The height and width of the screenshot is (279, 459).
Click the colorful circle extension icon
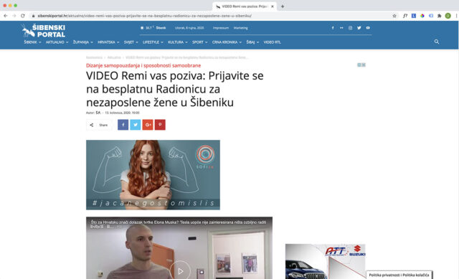click(422, 16)
